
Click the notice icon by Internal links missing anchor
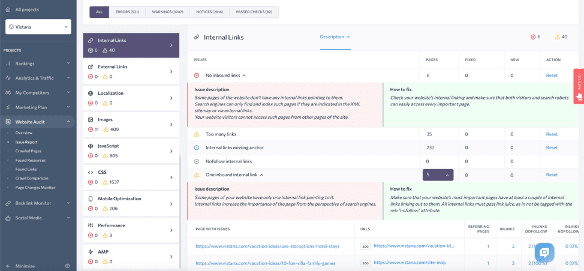coord(197,147)
